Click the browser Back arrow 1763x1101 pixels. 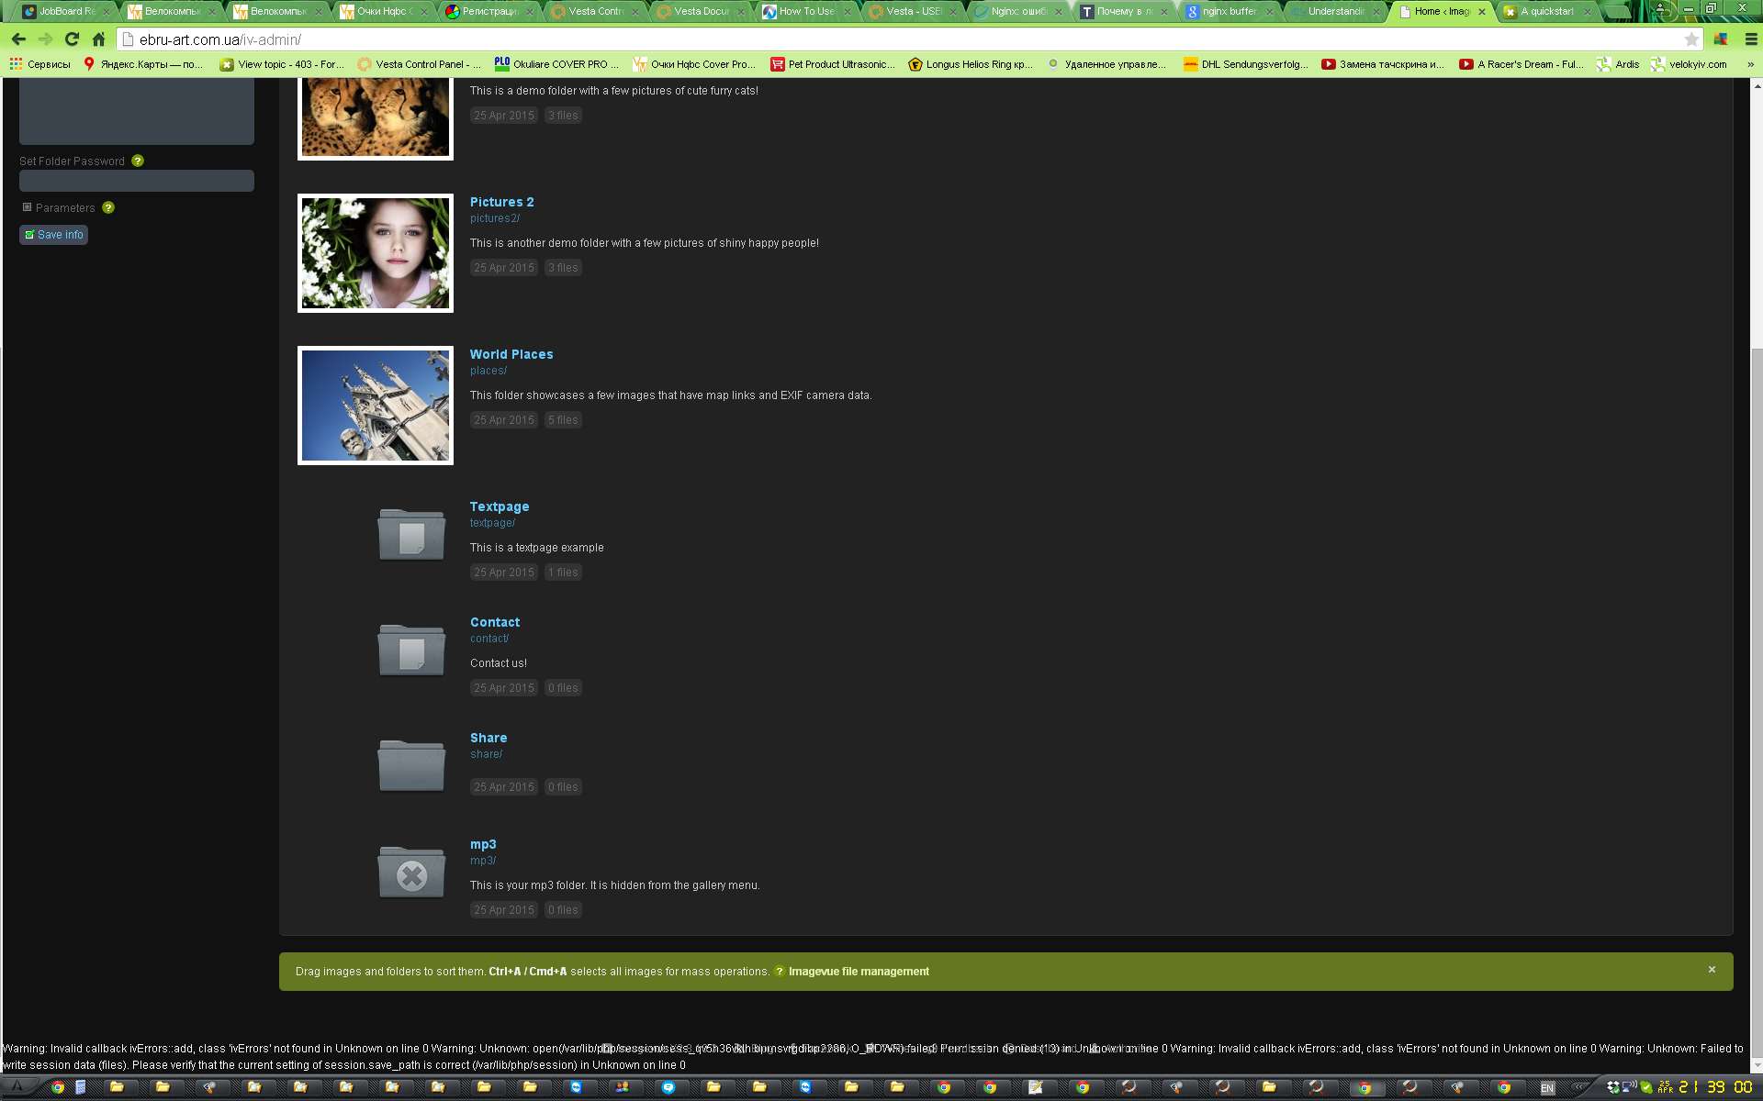[19, 39]
